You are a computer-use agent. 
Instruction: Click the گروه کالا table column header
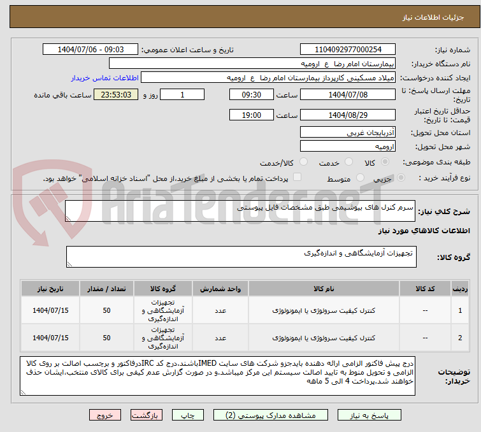coord(163,289)
